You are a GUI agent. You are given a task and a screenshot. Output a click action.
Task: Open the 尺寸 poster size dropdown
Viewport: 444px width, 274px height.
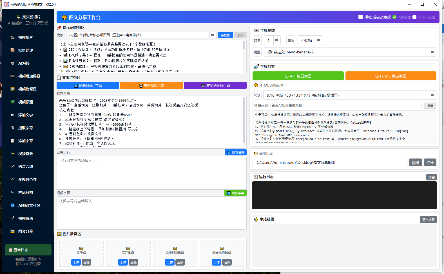pos(432,95)
